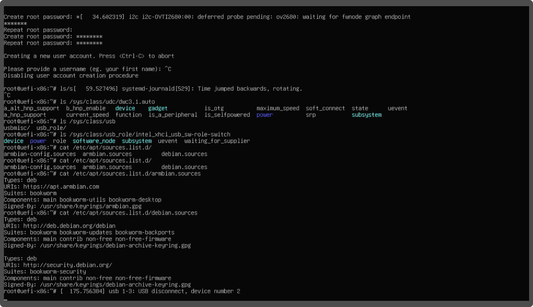
Task: Click 'Suites: bookworm-security' line
Action: (45, 272)
